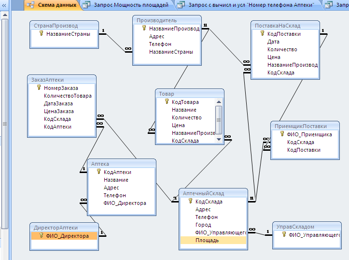The width and height of the screenshot is (349, 260).
Task: Click the Запрос Мощность площадей query icon
Action: [86, 5]
